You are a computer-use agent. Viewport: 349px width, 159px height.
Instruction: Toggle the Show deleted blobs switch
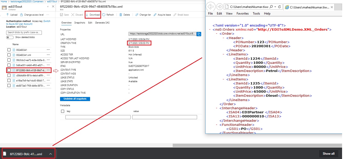pyautogui.click(x=9, y=37)
